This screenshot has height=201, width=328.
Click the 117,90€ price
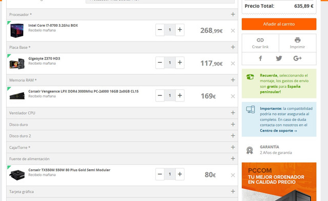[x=212, y=63]
